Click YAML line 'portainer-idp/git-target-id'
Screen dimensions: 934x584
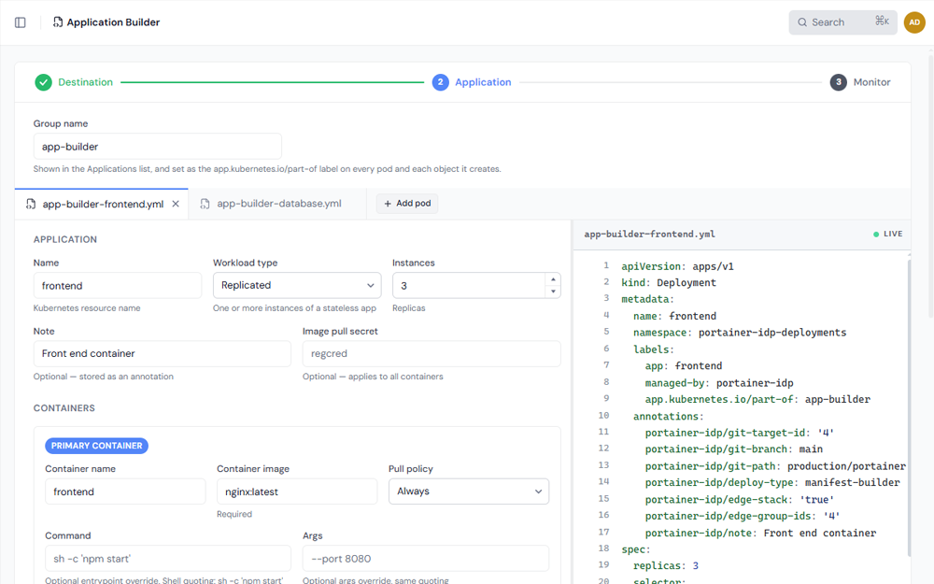point(739,433)
